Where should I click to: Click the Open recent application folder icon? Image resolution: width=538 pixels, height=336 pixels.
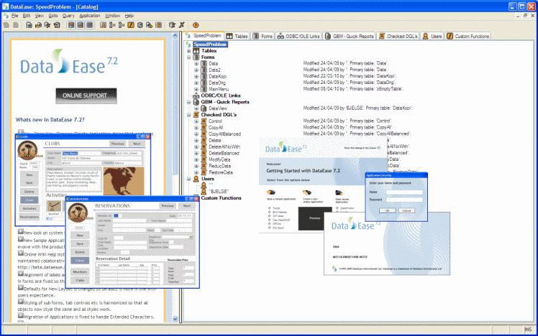(339, 192)
